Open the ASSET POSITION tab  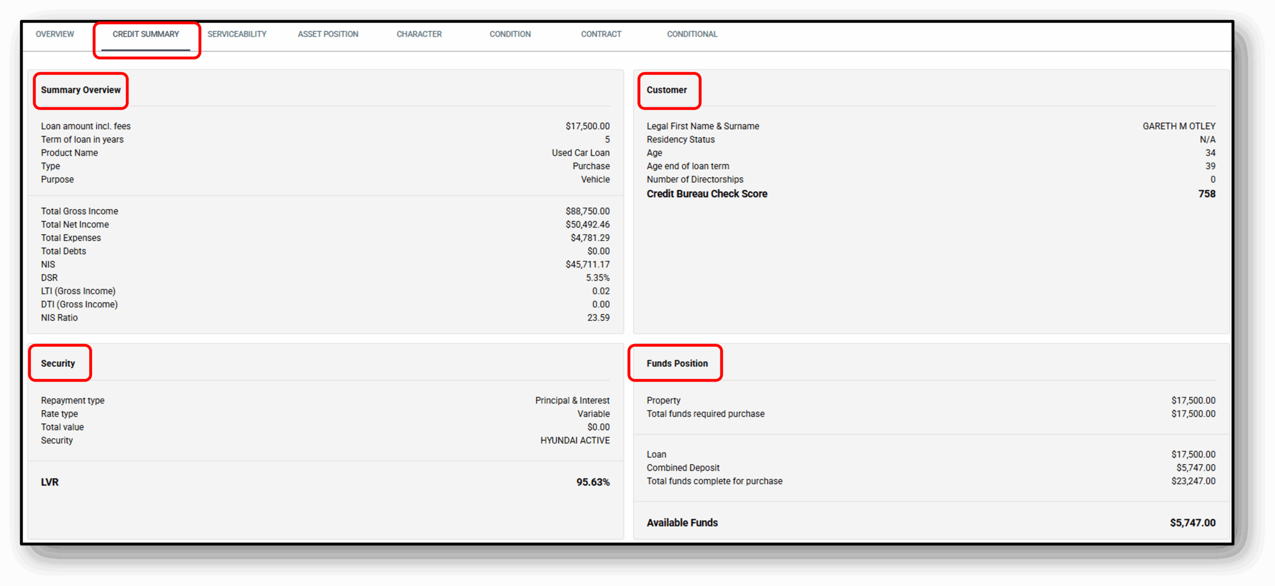pyautogui.click(x=328, y=34)
